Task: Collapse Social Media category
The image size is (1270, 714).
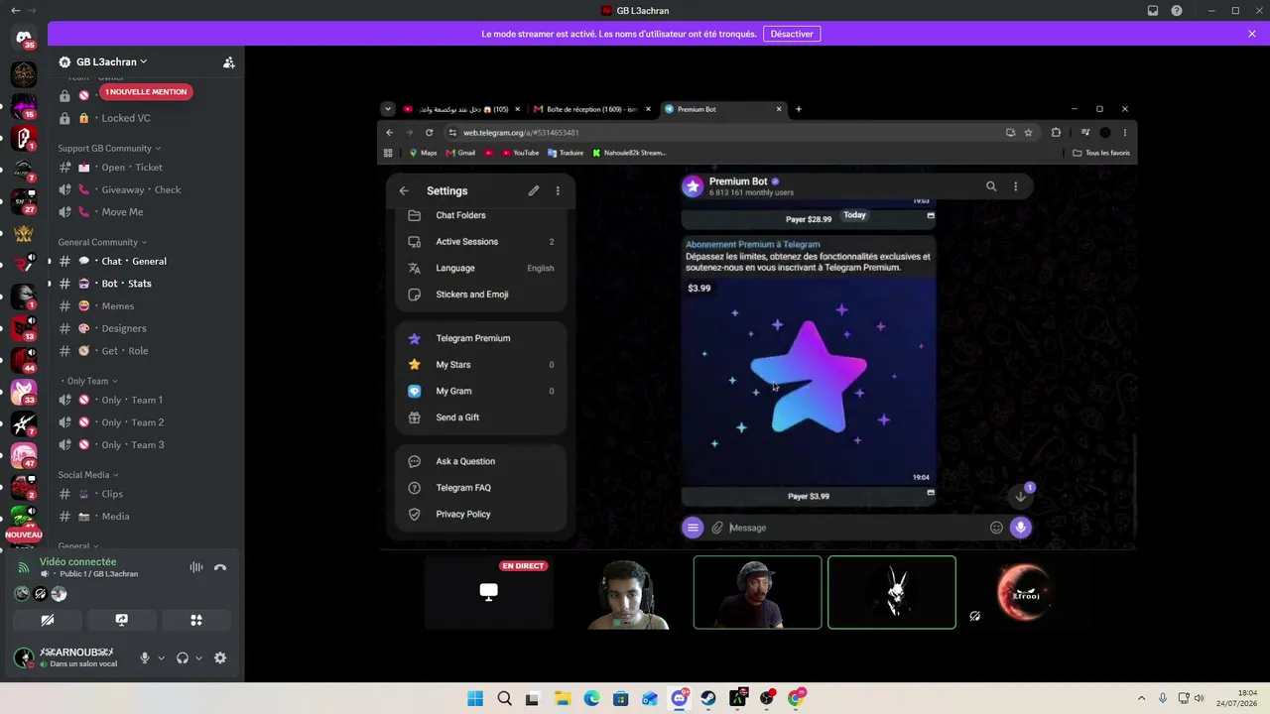Action: pos(88,475)
